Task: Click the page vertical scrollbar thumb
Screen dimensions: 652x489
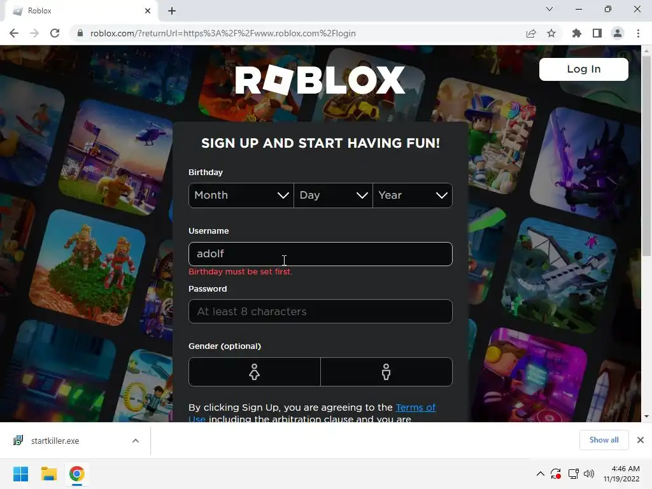Action: tap(646, 156)
